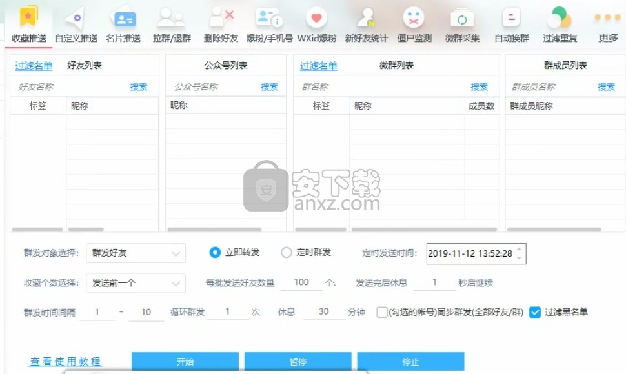Open the 查看使用教程 link
Viewport: 626px width, 374px height.
66,361
